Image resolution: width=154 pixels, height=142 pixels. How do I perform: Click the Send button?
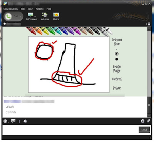click(144, 130)
